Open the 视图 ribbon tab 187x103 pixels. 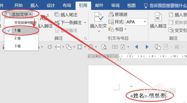[x=131, y=5]
